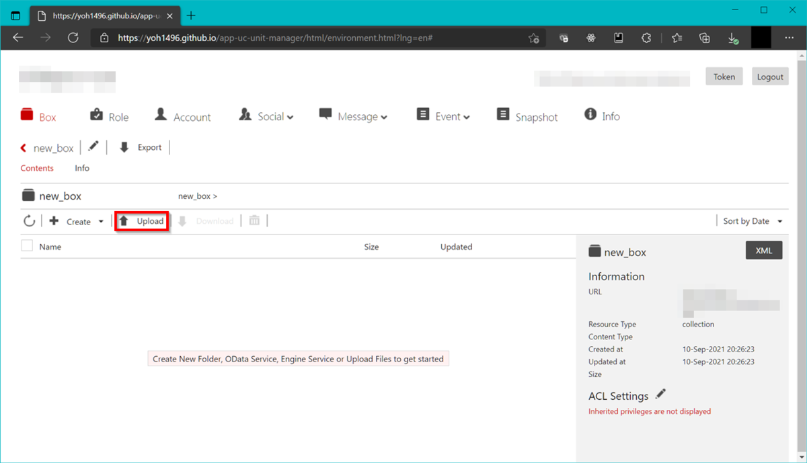This screenshot has height=463, width=807.
Task: Expand the Social menu
Action: coord(291,118)
